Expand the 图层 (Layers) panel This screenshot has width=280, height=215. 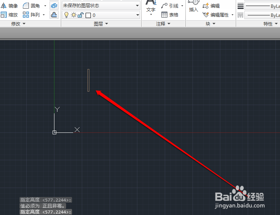tap(101, 24)
